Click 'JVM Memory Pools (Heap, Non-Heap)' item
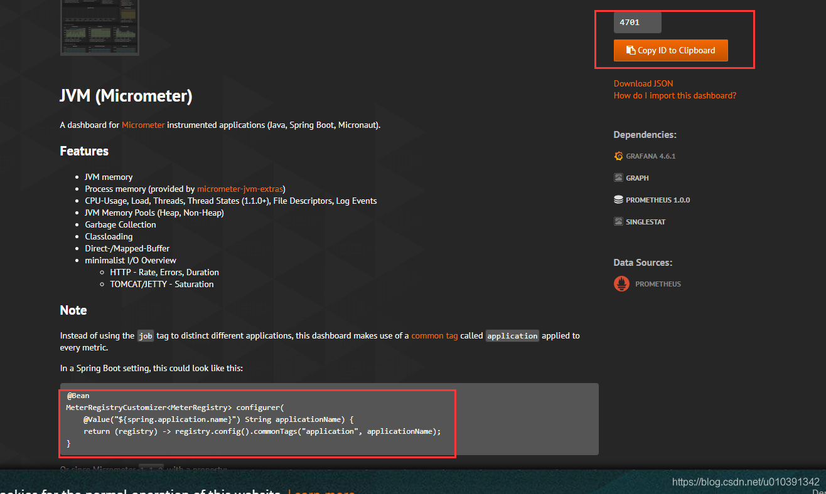 (154, 213)
